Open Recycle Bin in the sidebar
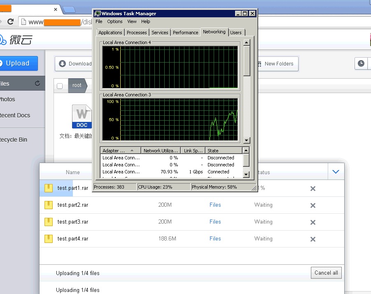 [x=13, y=140]
